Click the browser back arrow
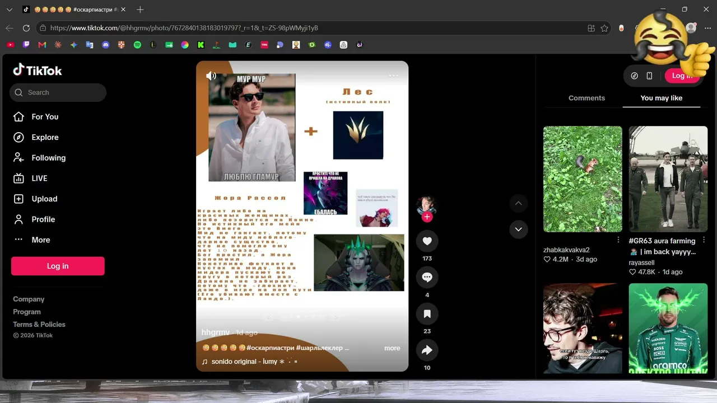The width and height of the screenshot is (717, 403). click(x=10, y=28)
